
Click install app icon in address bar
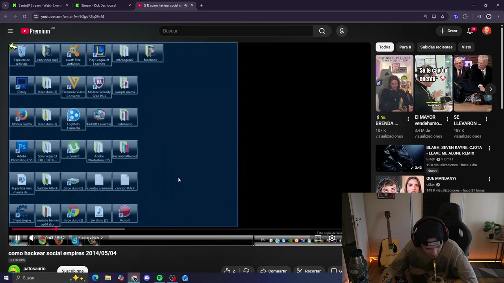(434, 17)
